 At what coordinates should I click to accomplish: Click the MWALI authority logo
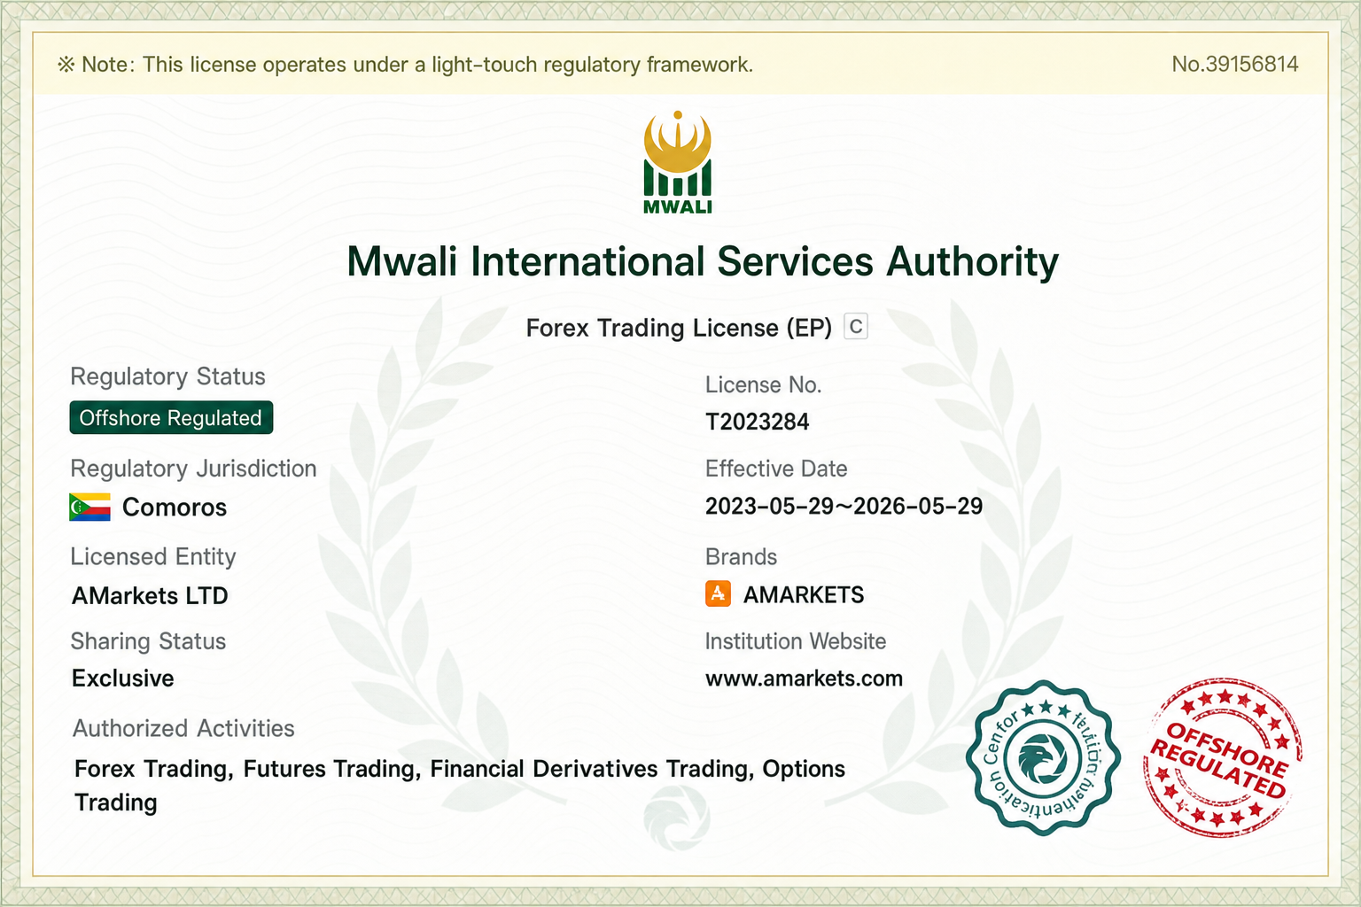click(678, 162)
